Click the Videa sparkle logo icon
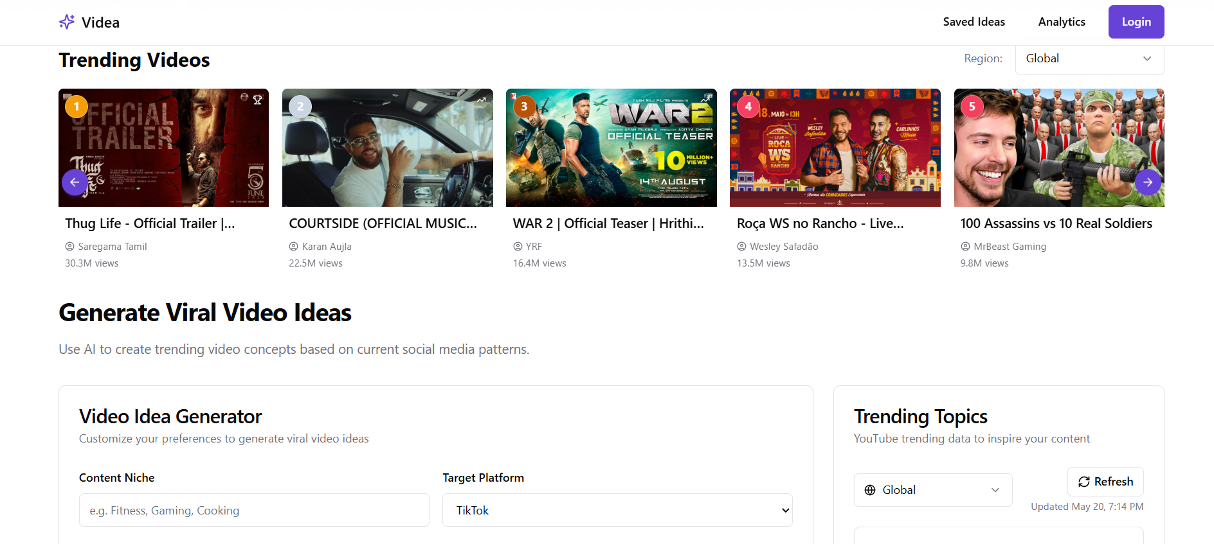This screenshot has height=544, width=1214. click(67, 22)
